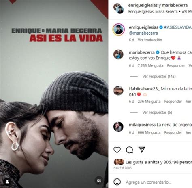Unmute the video with the speaker icon
The width and height of the screenshot is (192, 188).
click(x=99, y=181)
